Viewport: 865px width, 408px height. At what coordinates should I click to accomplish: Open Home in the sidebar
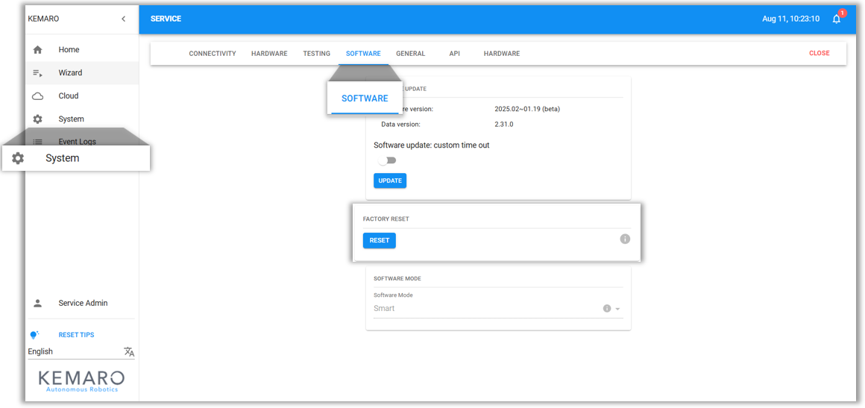pyautogui.click(x=81, y=50)
